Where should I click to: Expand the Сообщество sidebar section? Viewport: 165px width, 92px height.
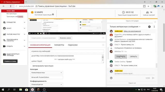pyautogui.click(x=14, y=22)
